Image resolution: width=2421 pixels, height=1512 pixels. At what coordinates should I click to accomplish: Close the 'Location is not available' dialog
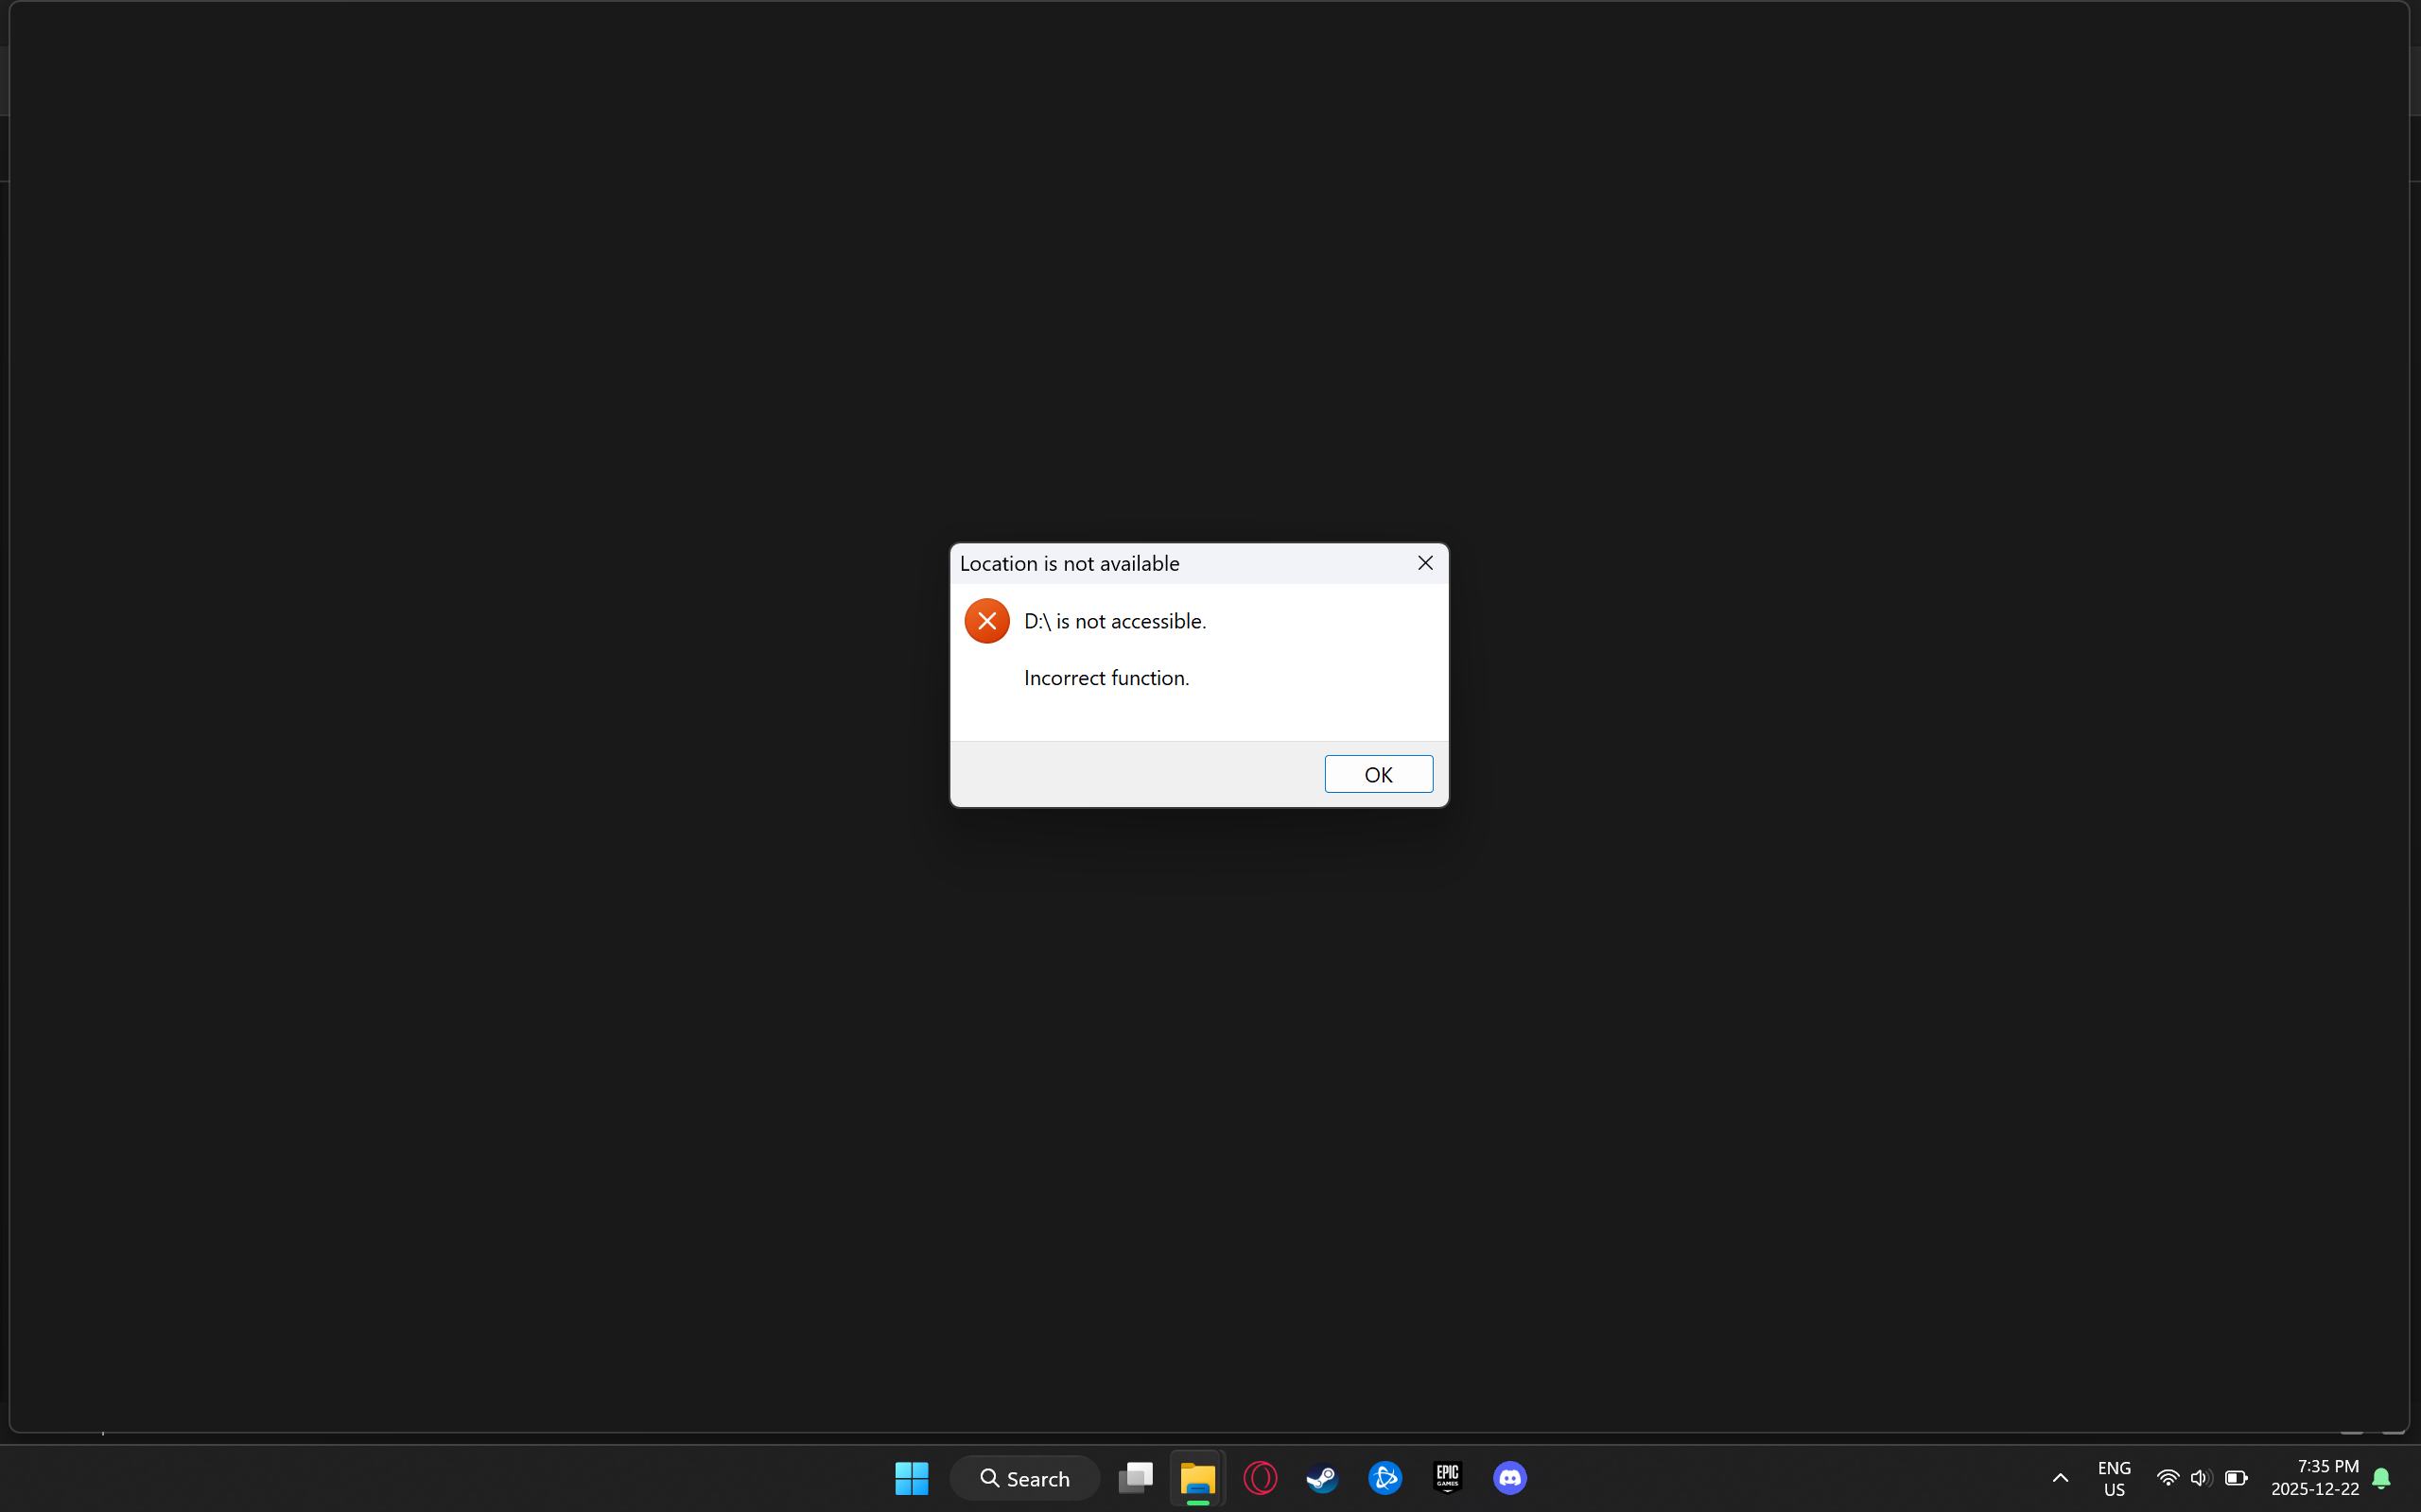[1424, 563]
